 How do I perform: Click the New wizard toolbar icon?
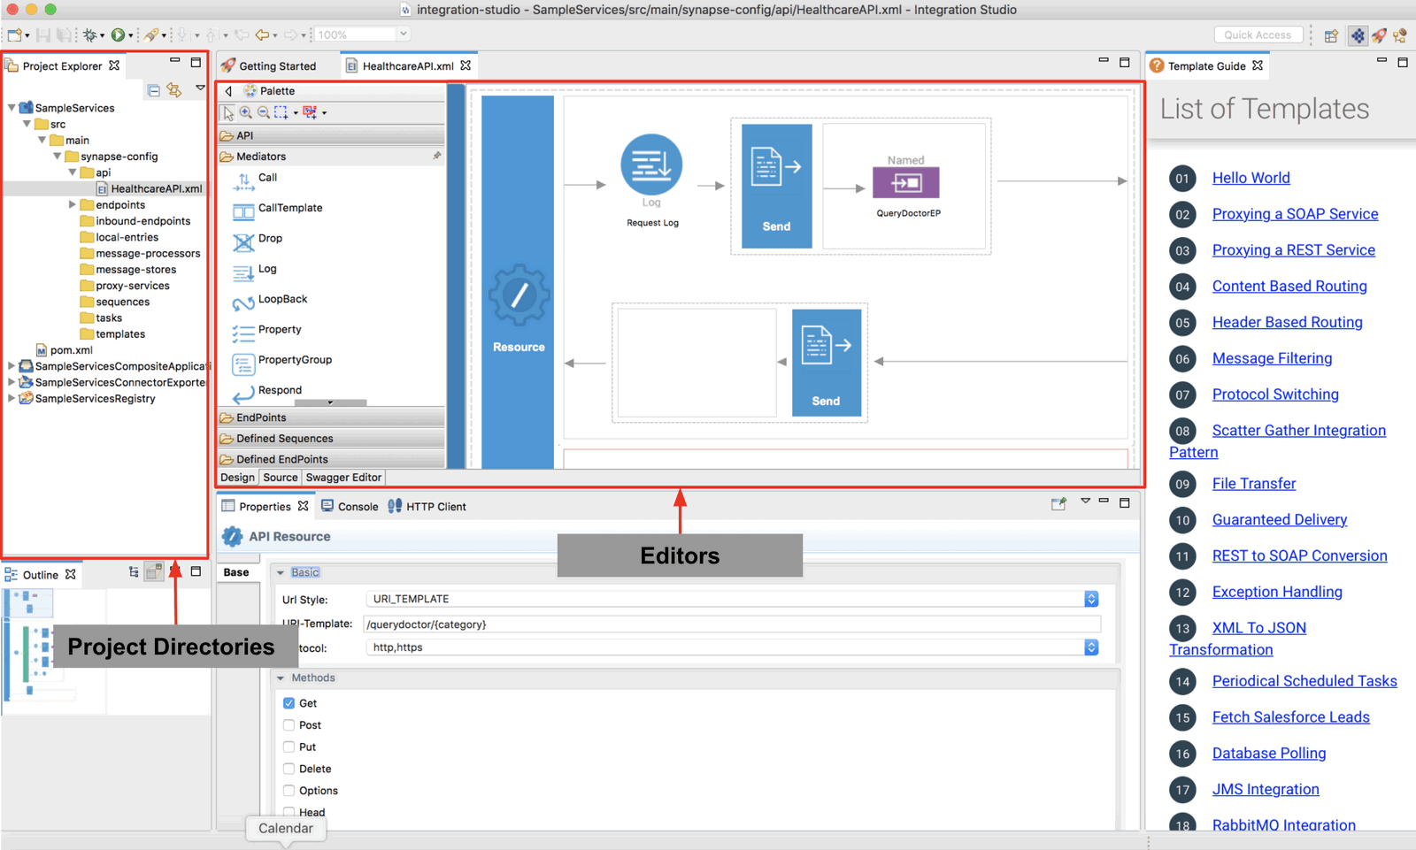[x=14, y=35]
